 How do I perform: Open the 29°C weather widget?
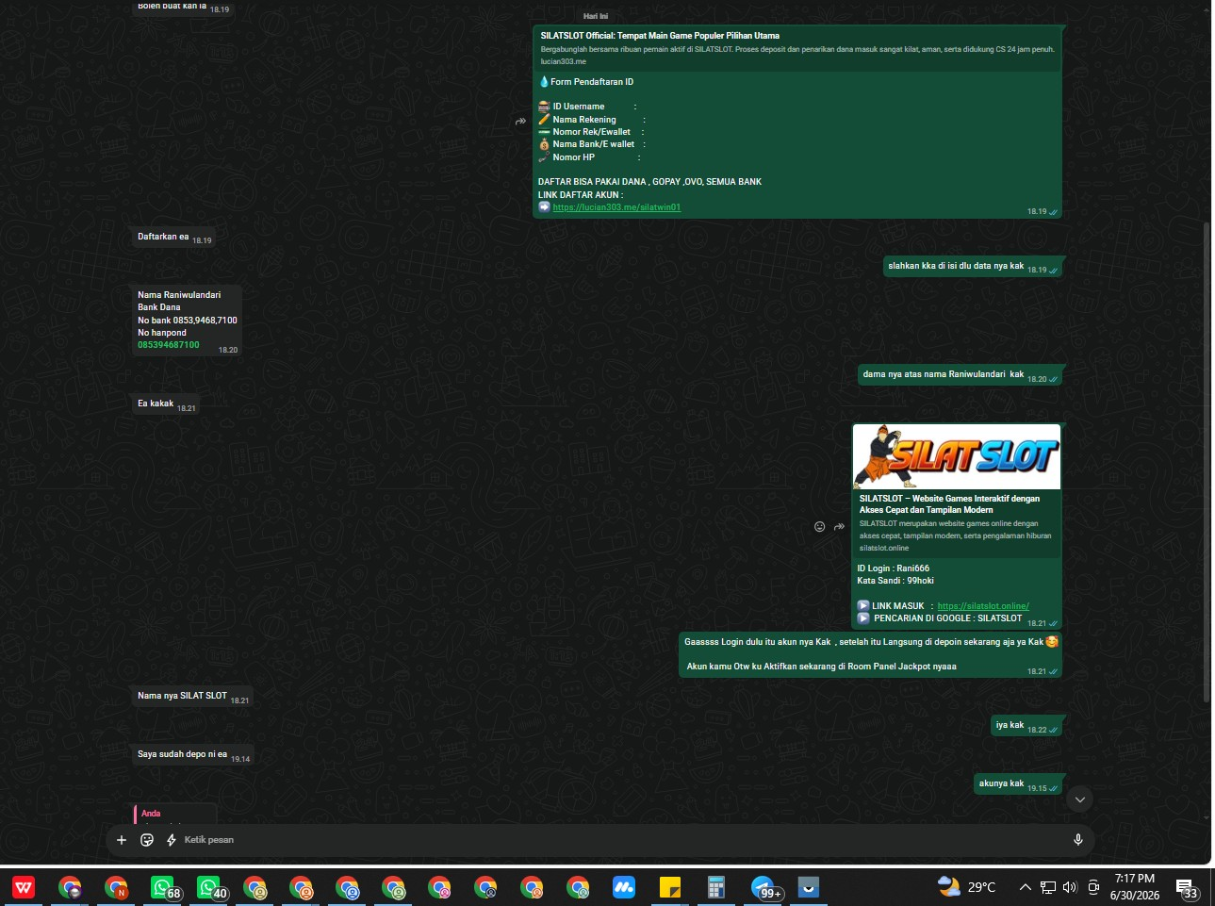click(x=967, y=887)
